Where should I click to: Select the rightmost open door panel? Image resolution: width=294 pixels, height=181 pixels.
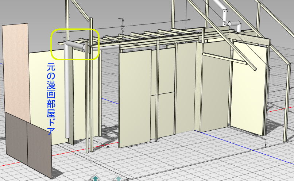pos(249,88)
